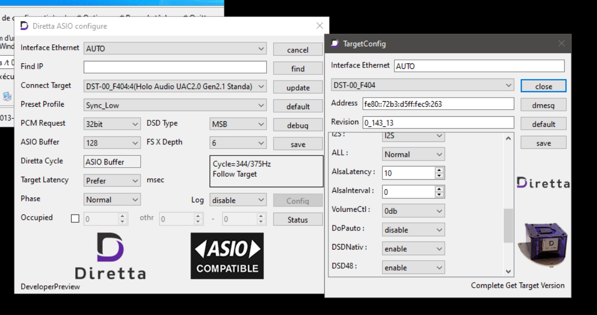Image resolution: width=597 pixels, height=315 pixels.
Task: Expand the VolumeCtl 0db dropdown
Action: tap(413, 211)
